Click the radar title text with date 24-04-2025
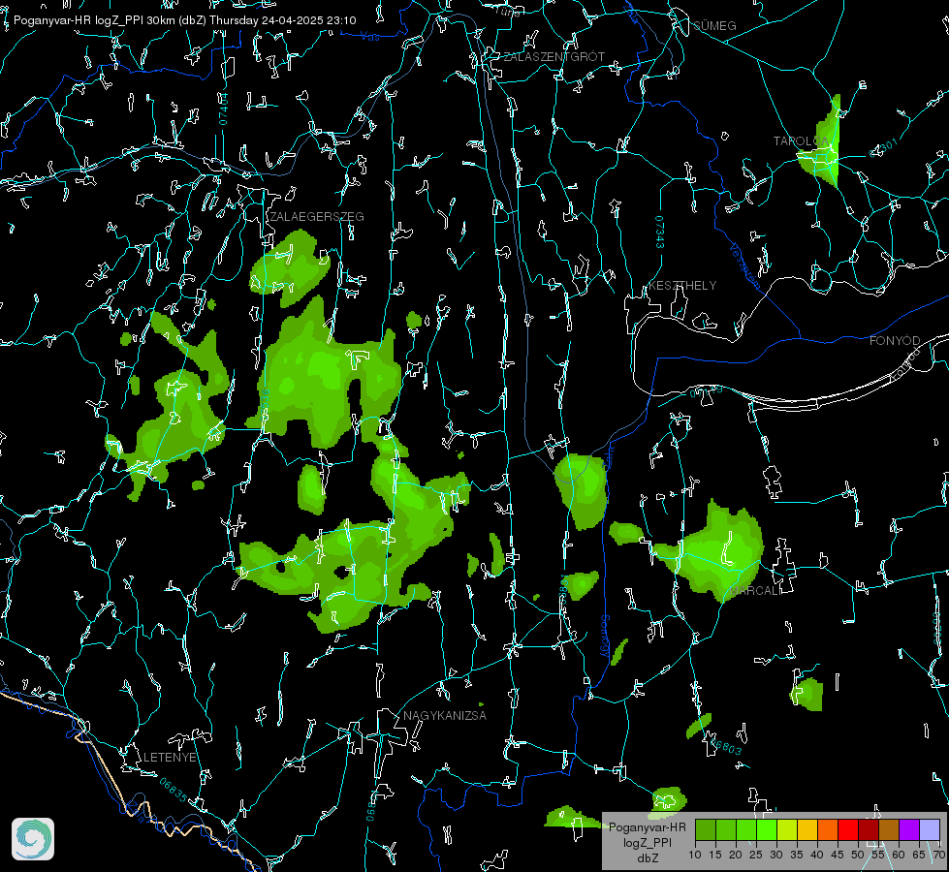Screen dimensions: 949x872 [x=184, y=20]
